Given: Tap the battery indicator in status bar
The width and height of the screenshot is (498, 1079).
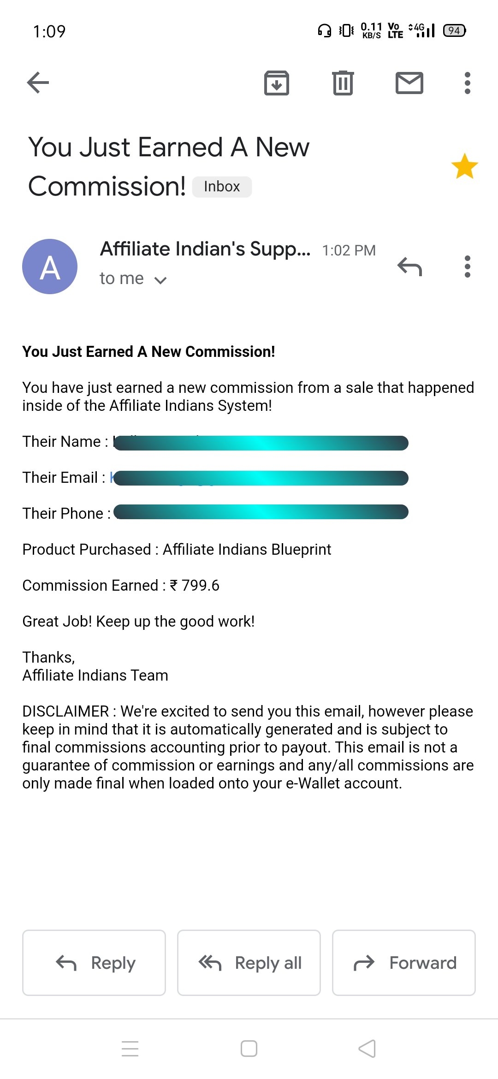Looking at the screenshot, I should [x=454, y=31].
